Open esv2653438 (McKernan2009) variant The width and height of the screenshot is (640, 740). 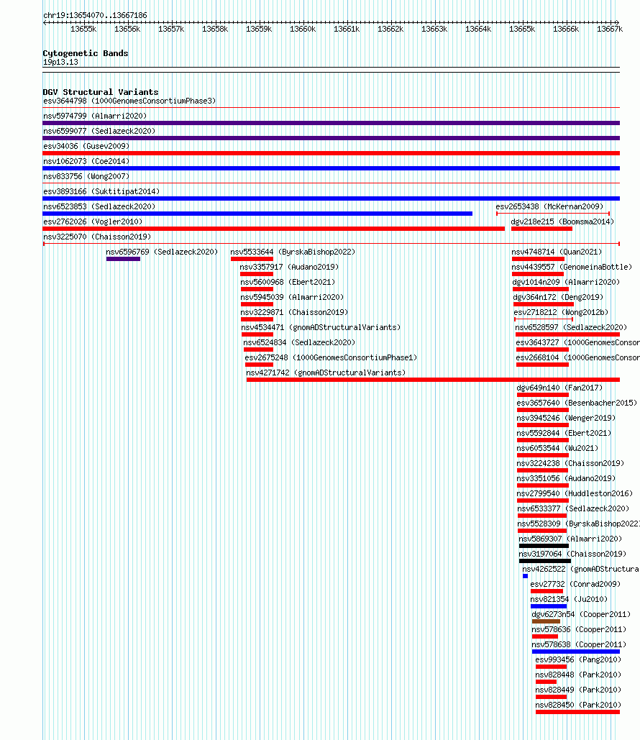click(549, 206)
